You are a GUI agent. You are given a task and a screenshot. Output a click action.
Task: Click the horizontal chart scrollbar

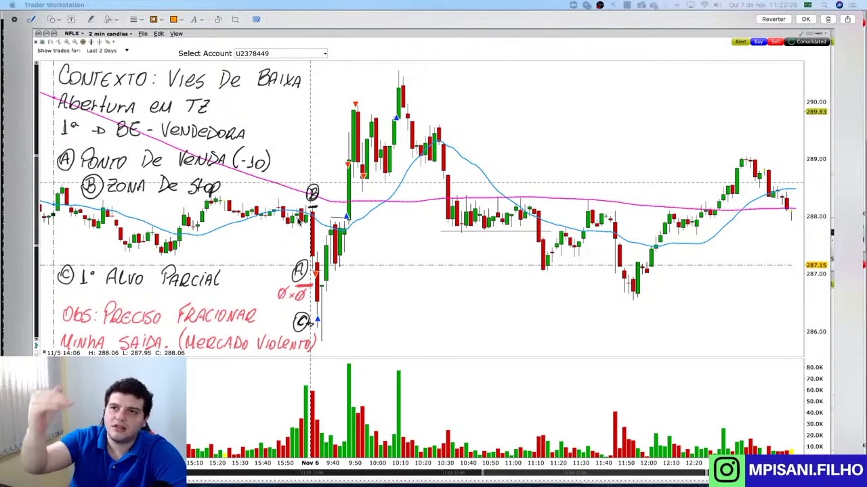pyautogui.click(x=447, y=471)
